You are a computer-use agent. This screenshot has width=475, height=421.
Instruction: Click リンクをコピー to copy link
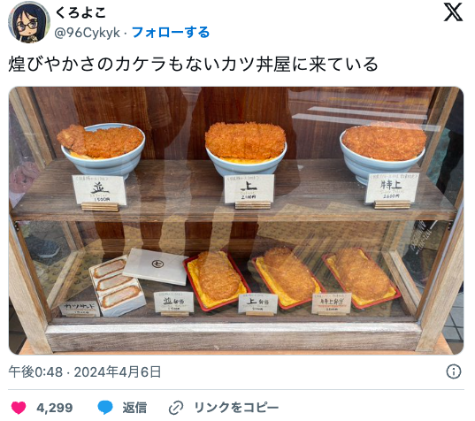click(236, 408)
